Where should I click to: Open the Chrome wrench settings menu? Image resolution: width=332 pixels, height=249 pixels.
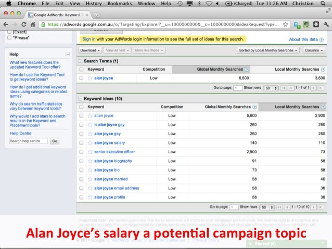(x=326, y=24)
